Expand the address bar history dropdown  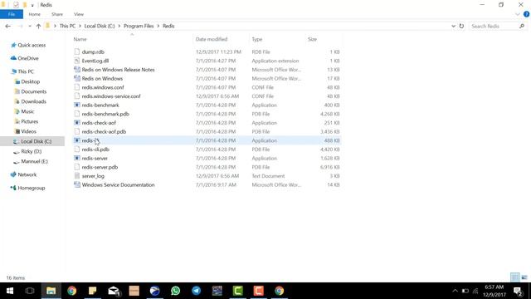[x=453, y=26]
